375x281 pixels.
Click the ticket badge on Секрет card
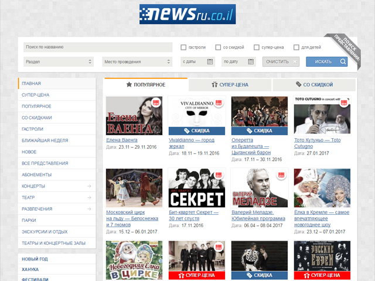219,175
